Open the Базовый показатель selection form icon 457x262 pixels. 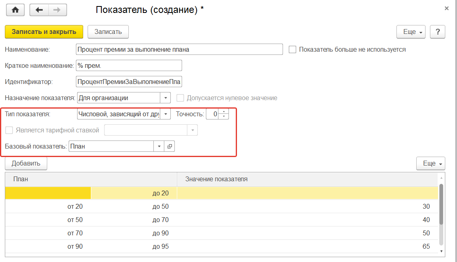[x=170, y=147]
